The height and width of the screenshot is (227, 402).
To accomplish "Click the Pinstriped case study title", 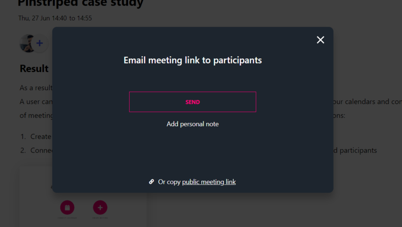I will (80, 4).
